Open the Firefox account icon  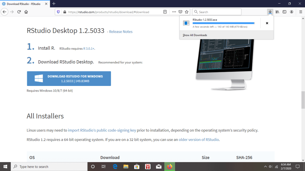point(292,12)
